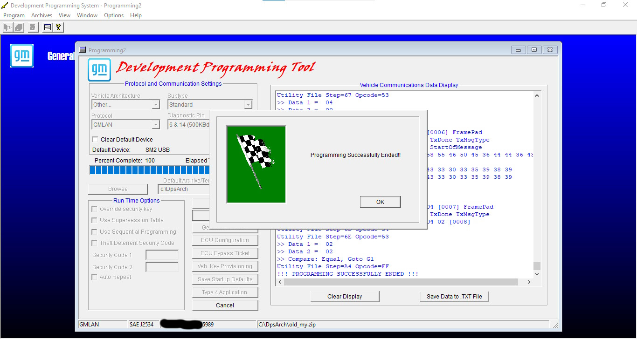The image size is (637, 339).
Task: Click Save Data to .TXT File button
Action: pyautogui.click(x=454, y=296)
